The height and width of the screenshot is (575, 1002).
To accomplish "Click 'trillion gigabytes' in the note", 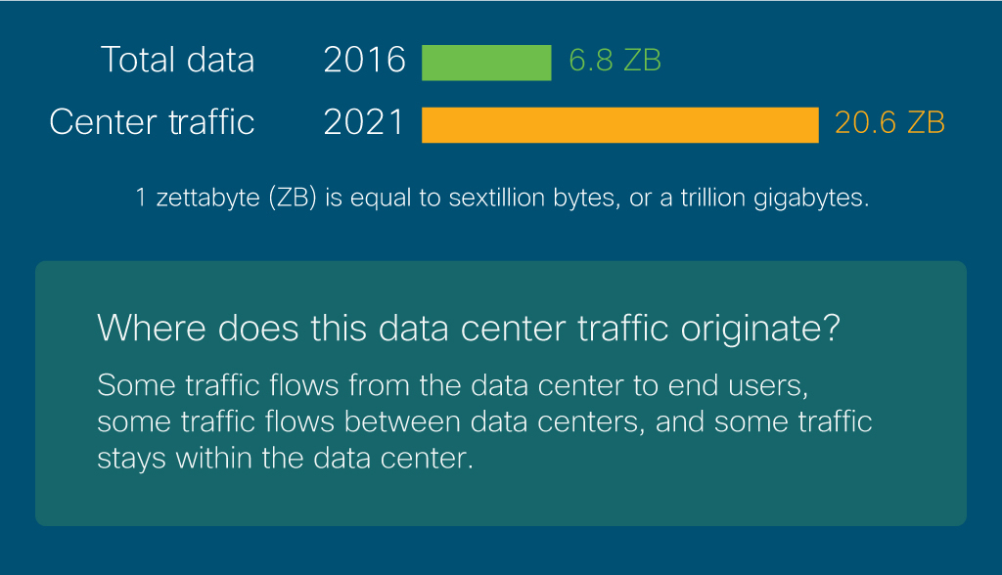I will tap(775, 199).
